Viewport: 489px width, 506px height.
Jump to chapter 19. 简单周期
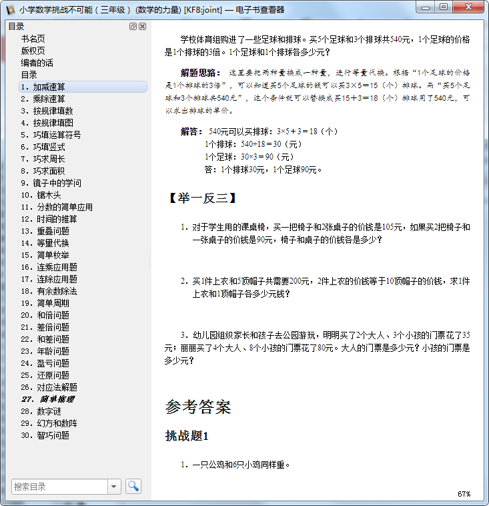tap(45, 303)
